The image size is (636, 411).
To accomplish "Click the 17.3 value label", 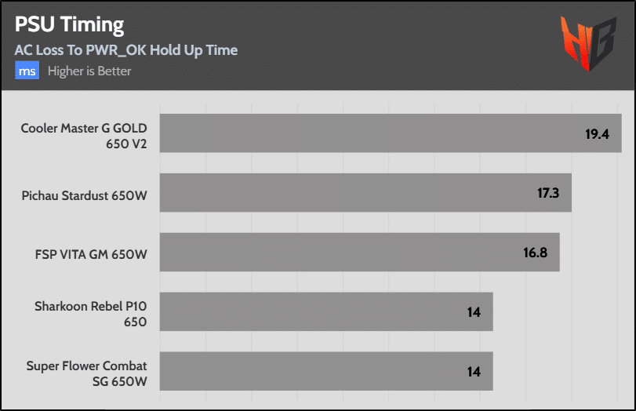I will [x=548, y=193].
